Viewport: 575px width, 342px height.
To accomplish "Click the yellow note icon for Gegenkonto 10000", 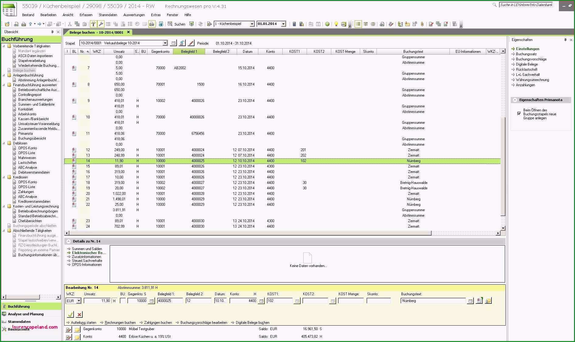I will pos(77,330).
